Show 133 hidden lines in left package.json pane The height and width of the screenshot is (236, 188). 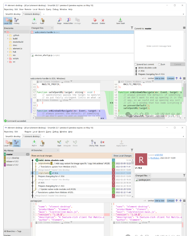67,222
